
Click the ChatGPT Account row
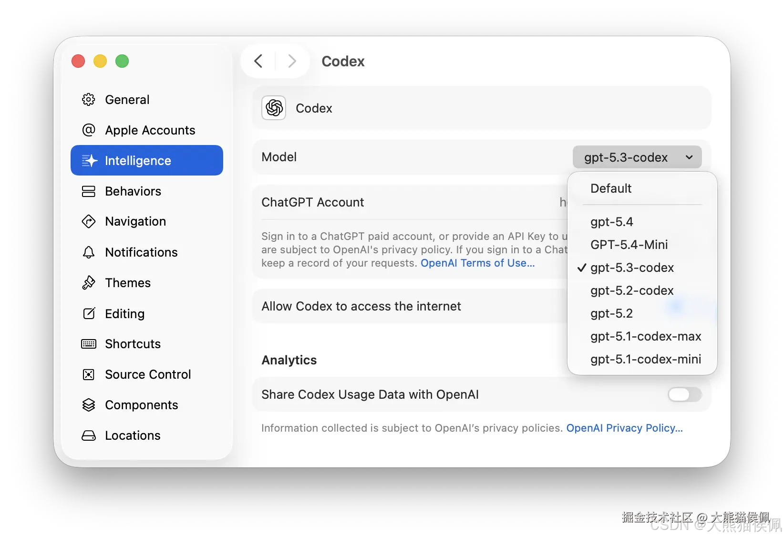(410, 202)
